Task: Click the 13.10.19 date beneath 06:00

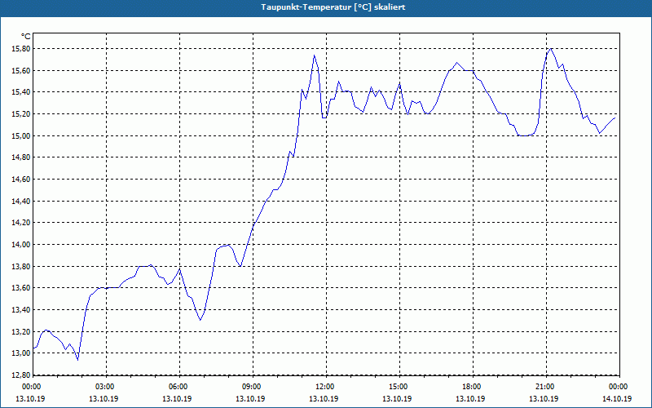Action: click(x=177, y=398)
